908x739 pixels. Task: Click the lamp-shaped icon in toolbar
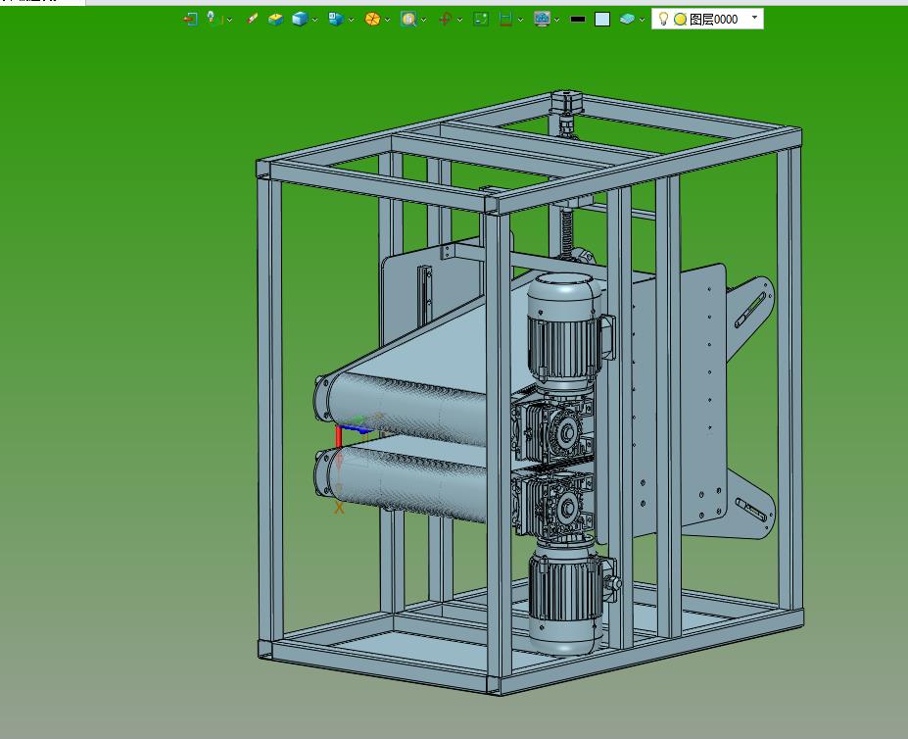[x=212, y=18]
